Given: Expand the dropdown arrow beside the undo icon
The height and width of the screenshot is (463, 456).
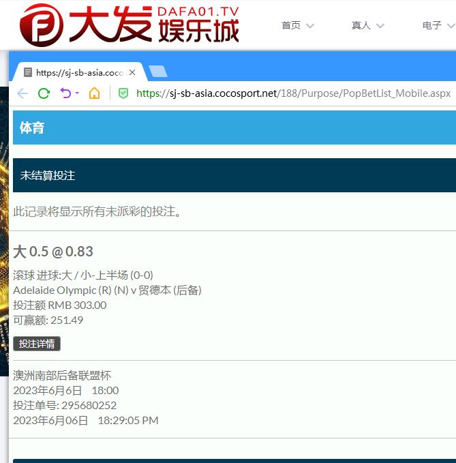Looking at the screenshot, I should pos(77,93).
